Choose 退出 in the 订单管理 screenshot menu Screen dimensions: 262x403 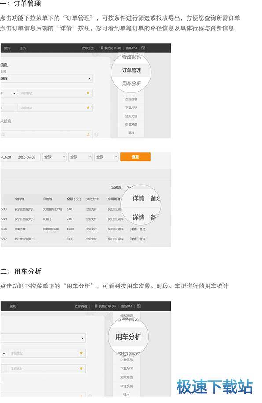pos(131,133)
